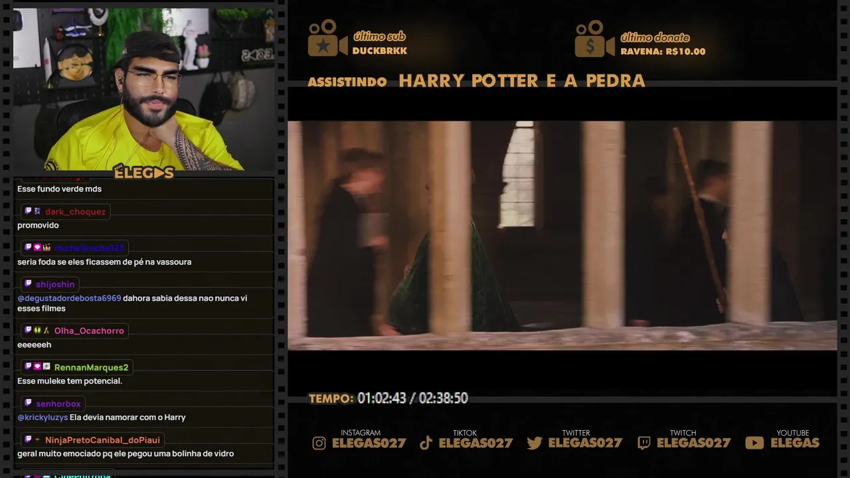The image size is (850, 478).
Task: Click the último sub camera star icon
Action: [x=327, y=39]
